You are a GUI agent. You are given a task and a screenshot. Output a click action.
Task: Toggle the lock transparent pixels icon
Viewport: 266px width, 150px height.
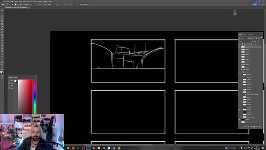click(242, 44)
